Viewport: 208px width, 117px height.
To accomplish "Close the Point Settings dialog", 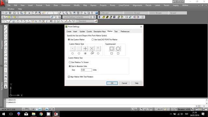I will 141,27.
